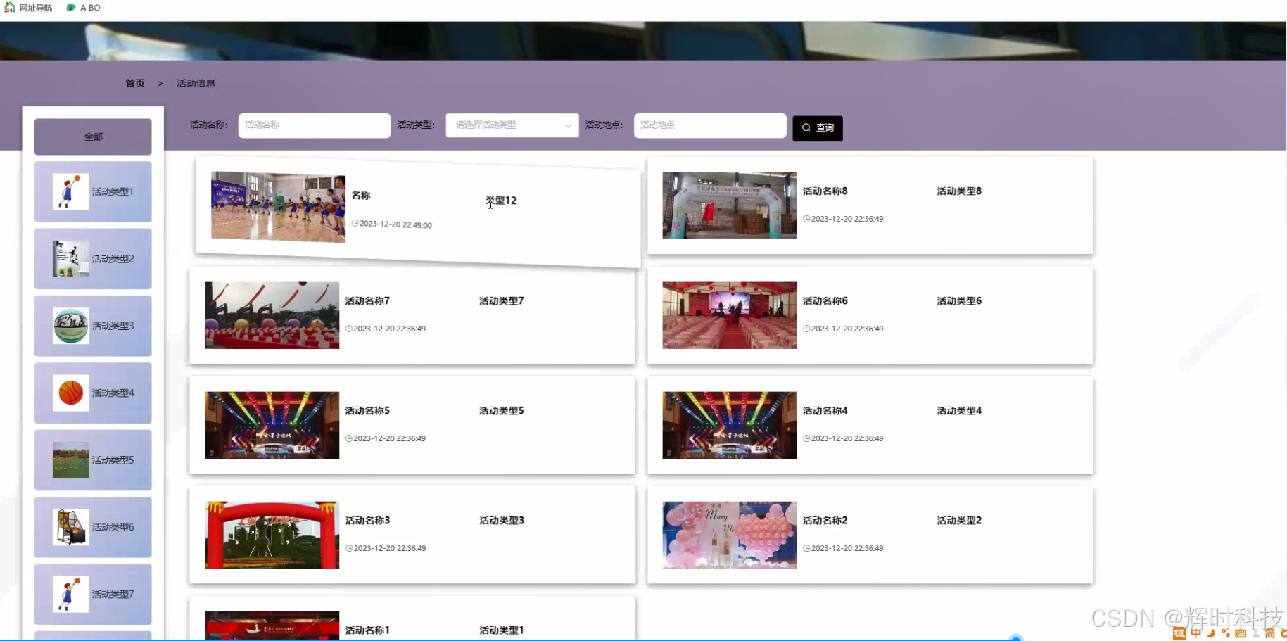Click the 活动类型6 label on card
This screenshot has height=641, width=1287.
point(959,301)
